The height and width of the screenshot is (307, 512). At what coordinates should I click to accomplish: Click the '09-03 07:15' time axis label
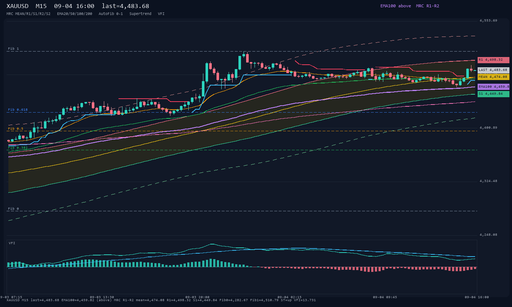11,297
